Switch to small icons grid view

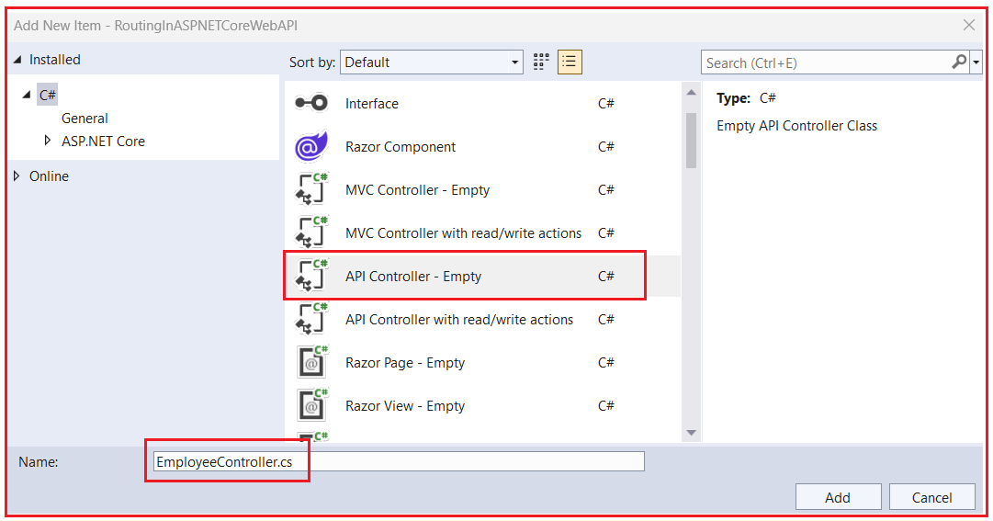[x=541, y=62]
